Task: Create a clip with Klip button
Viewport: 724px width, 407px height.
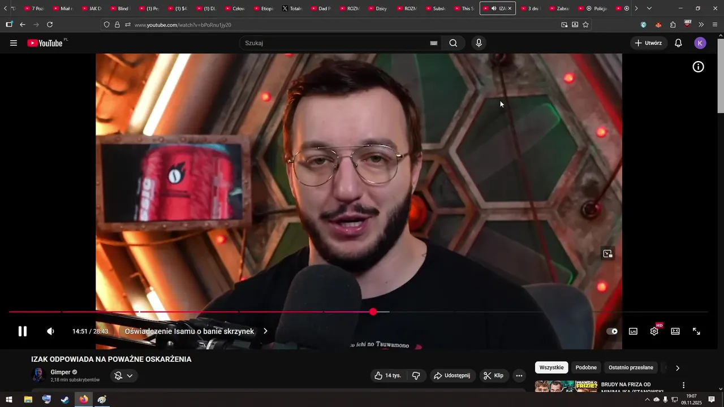Action: tap(493, 375)
